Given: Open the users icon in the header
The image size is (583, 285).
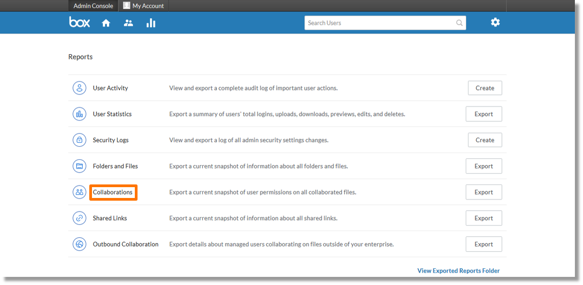Looking at the screenshot, I should (129, 23).
